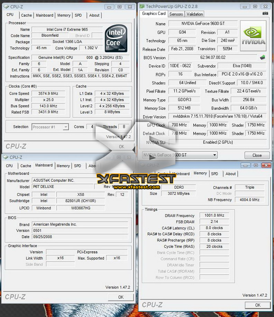Click the CAS# Latency value 8.0 clocks
This screenshot has width=274, height=317.
click(x=214, y=228)
